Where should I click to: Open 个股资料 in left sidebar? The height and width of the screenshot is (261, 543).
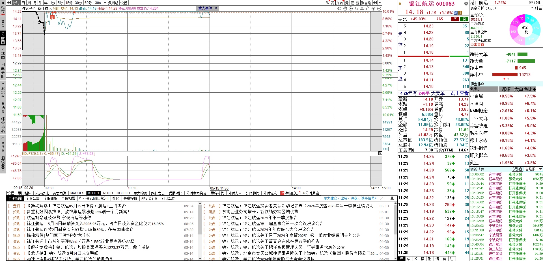[3, 90]
